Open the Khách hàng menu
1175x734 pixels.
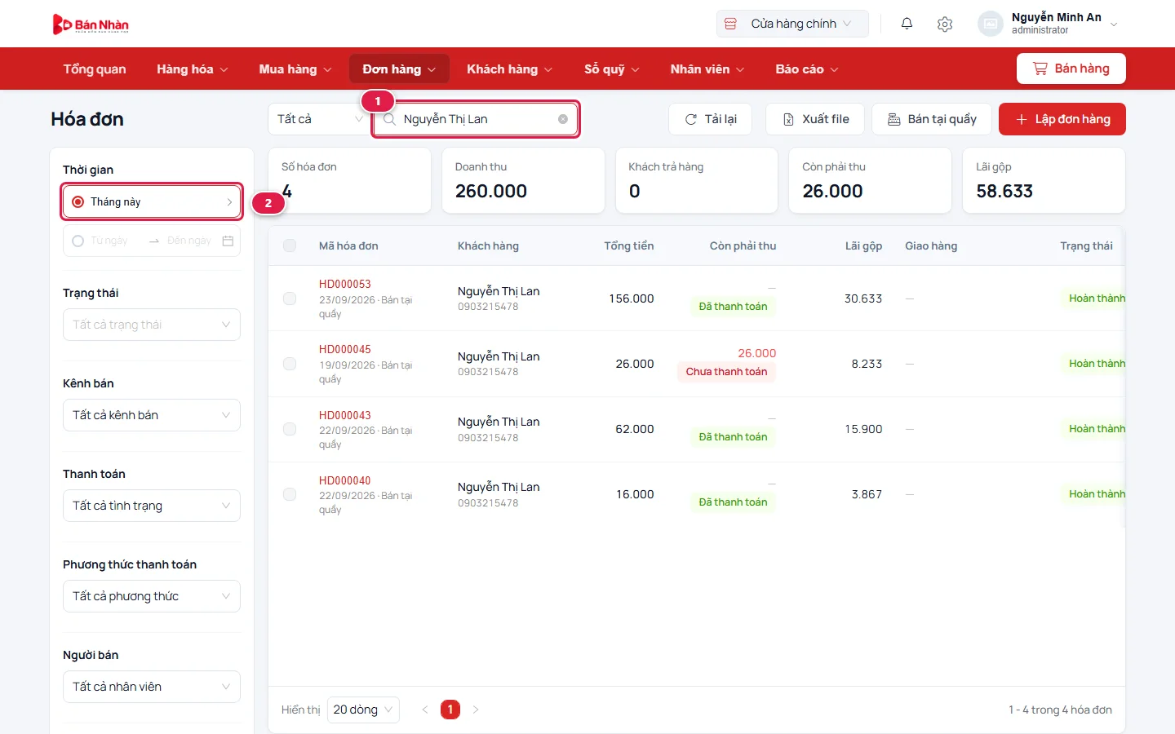pyautogui.click(x=509, y=69)
